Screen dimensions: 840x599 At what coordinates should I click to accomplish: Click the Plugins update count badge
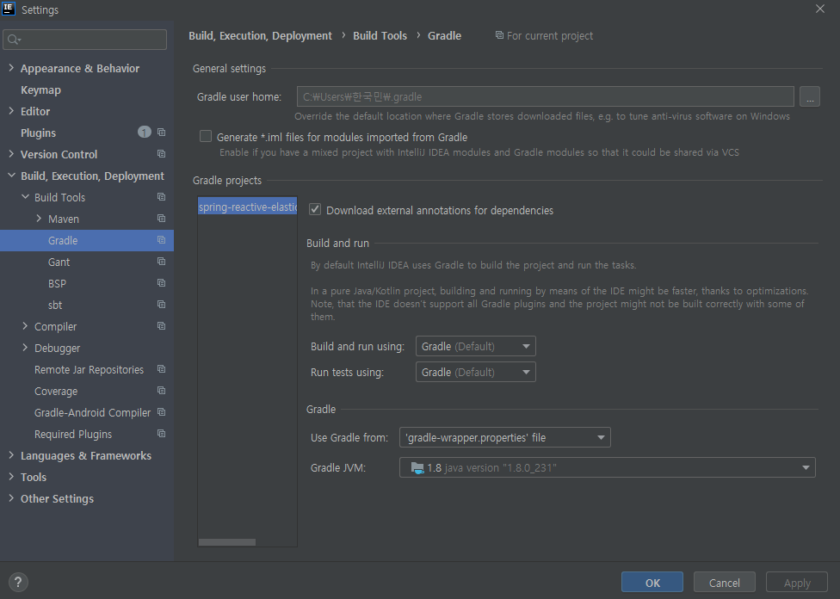[x=144, y=133]
